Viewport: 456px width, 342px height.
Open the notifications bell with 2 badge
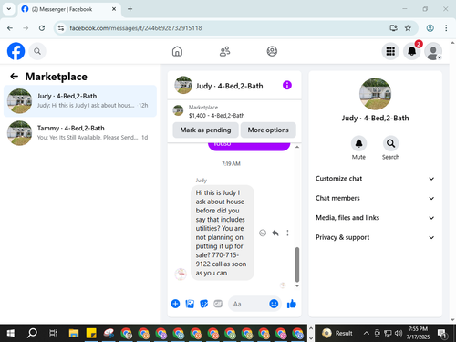pyautogui.click(x=412, y=51)
